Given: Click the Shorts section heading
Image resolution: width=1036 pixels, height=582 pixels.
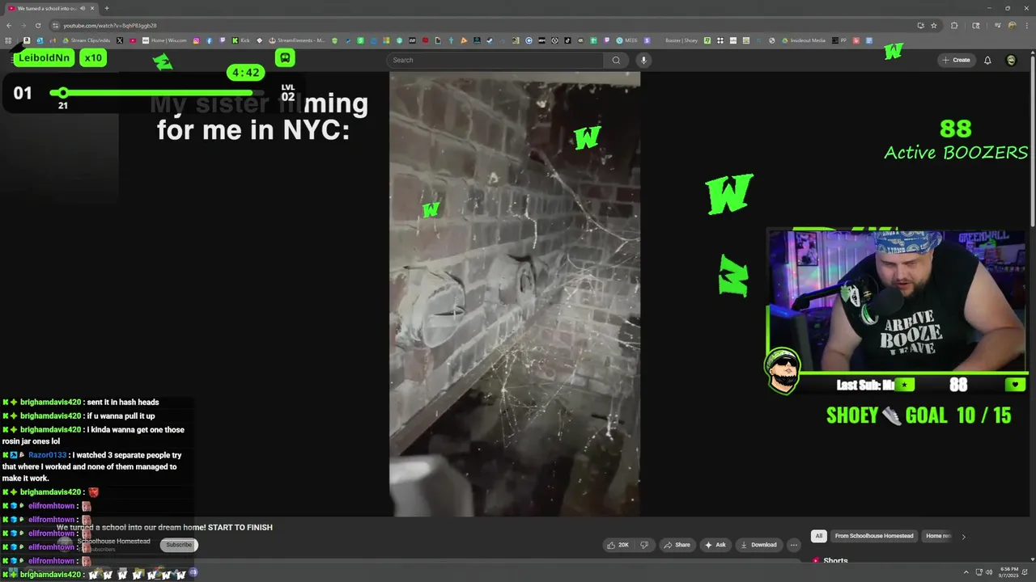Looking at the screenshot, I should (x=835, y=561).
